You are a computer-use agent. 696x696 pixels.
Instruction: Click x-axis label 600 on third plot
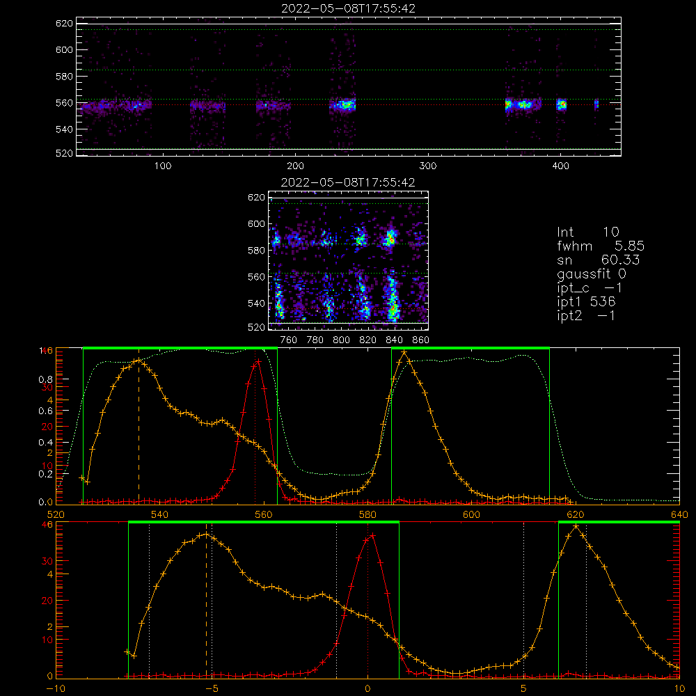tap(471, 514)
